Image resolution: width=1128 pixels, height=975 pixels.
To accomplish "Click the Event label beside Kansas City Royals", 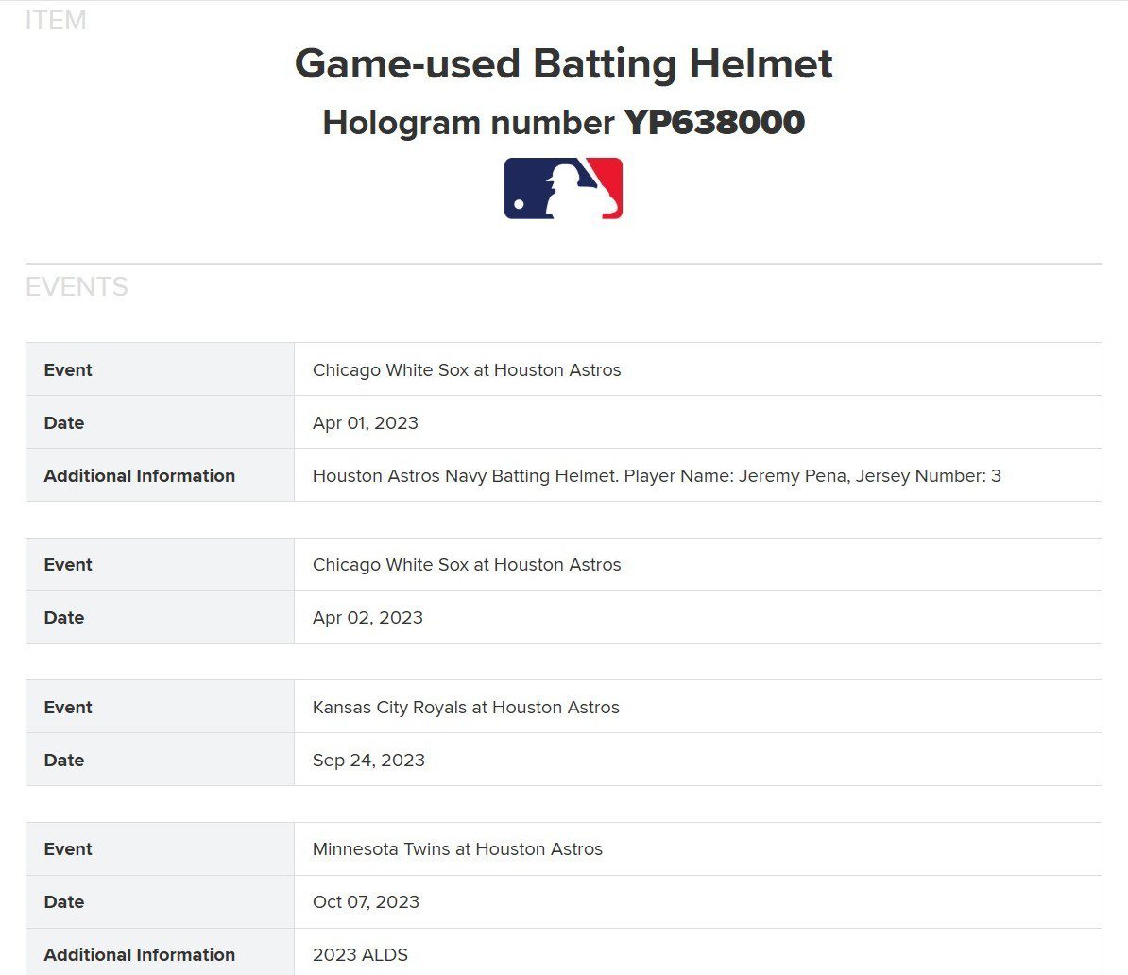I will coord(68,707).
